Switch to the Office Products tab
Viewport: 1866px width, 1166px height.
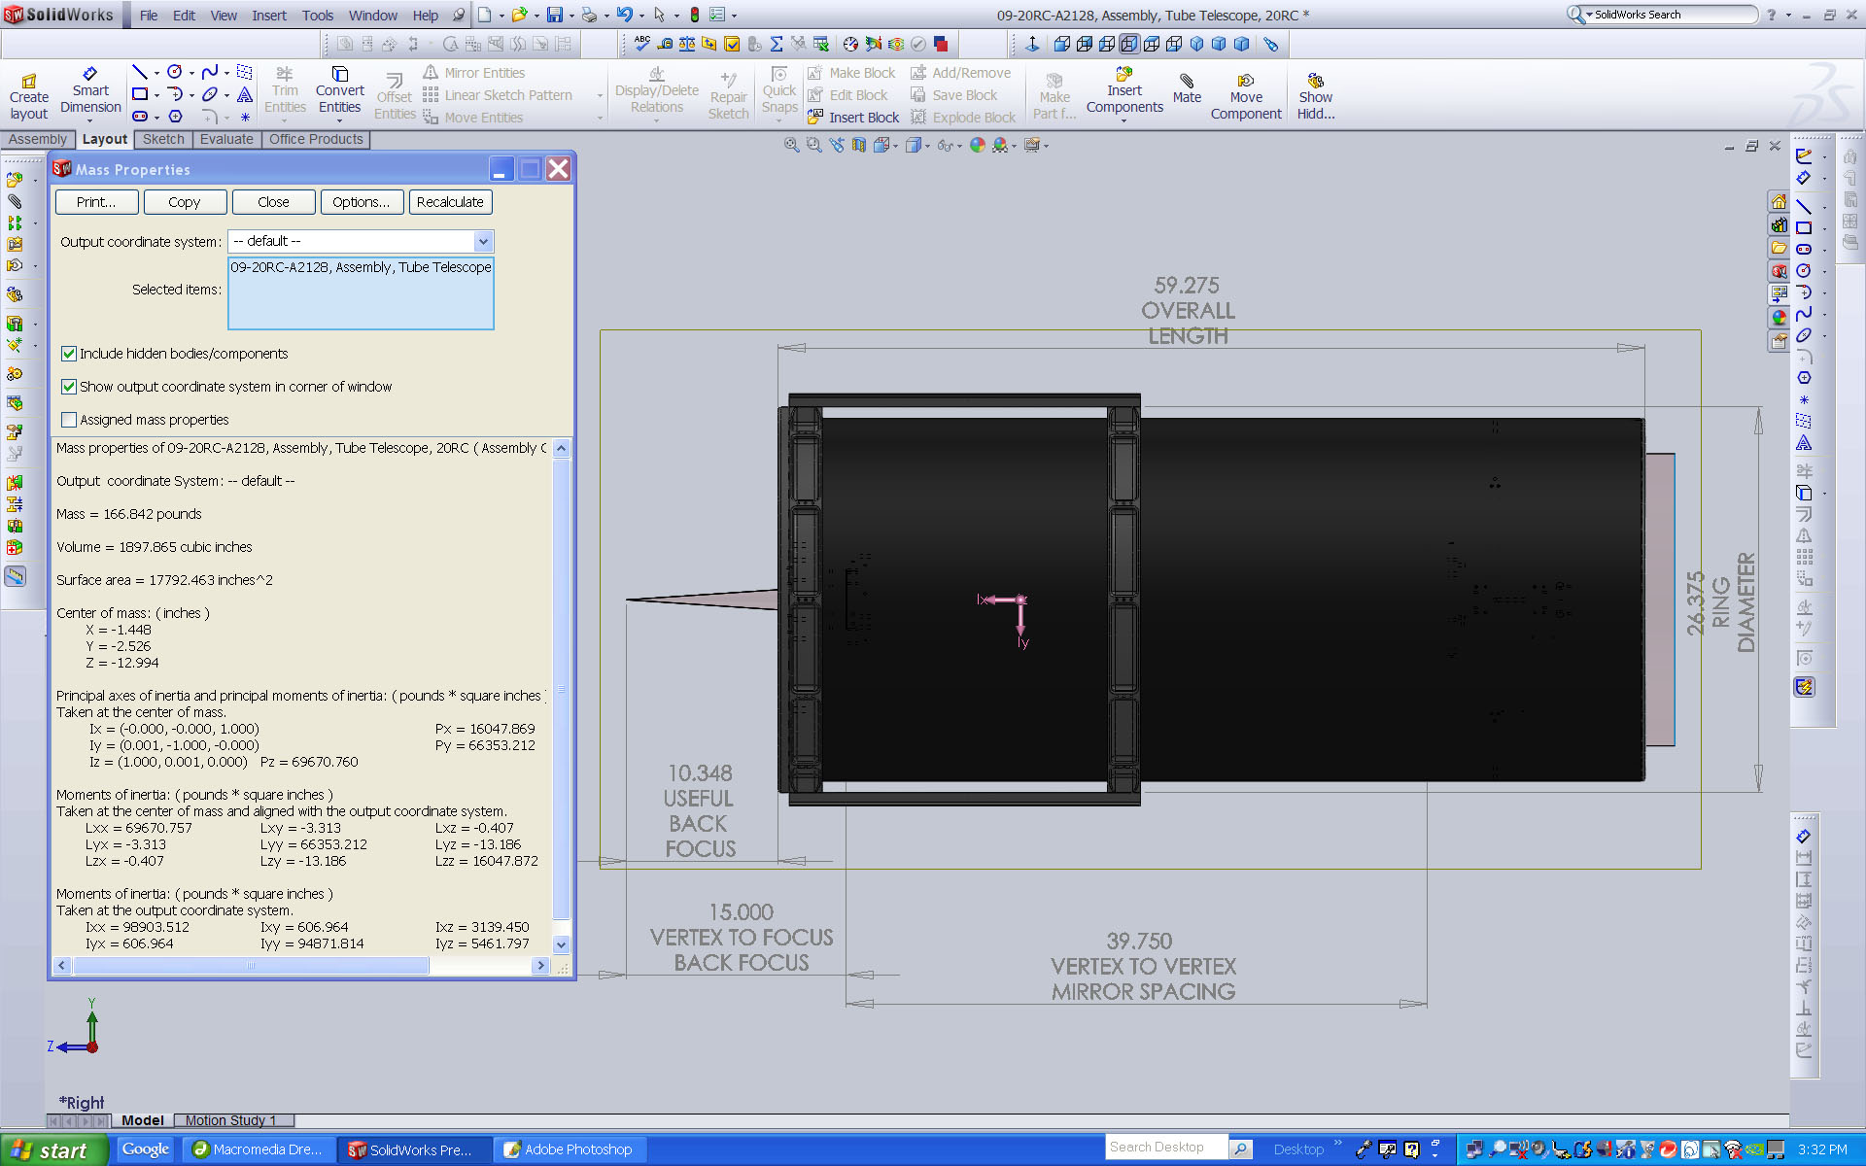tap(316, 139)
